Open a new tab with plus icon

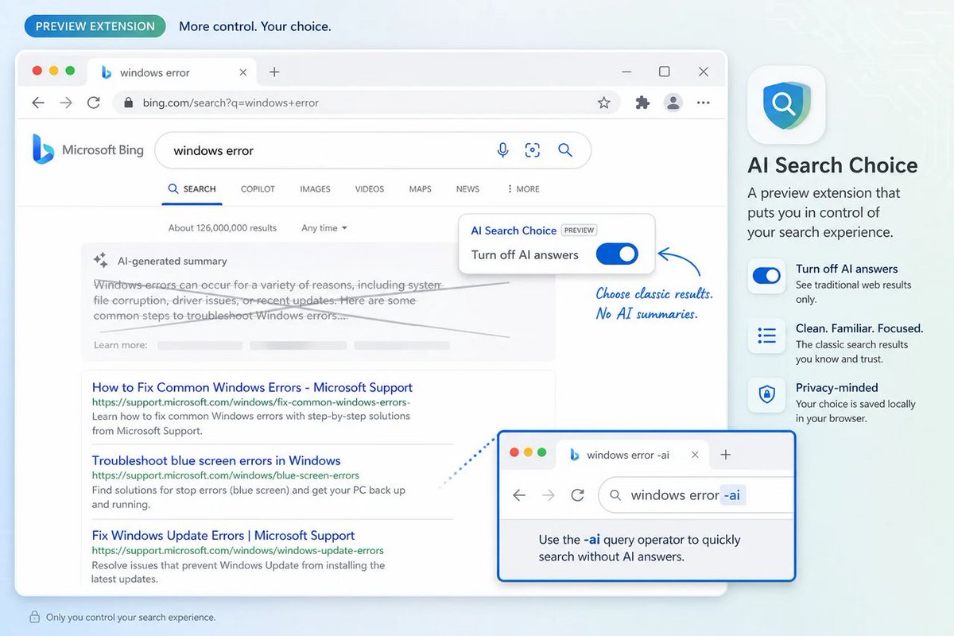point(274,72)
